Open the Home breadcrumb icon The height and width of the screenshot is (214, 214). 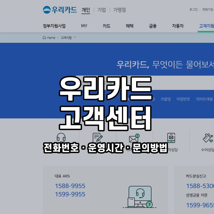pos(44,37)
